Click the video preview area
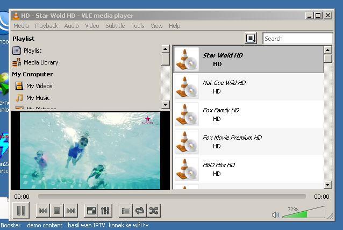 90,150
